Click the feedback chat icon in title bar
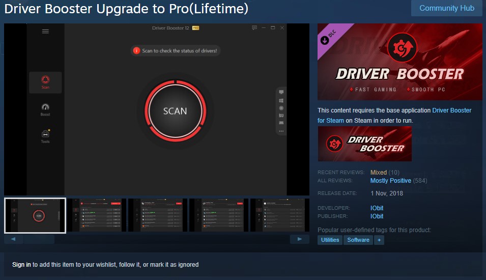 254,27
